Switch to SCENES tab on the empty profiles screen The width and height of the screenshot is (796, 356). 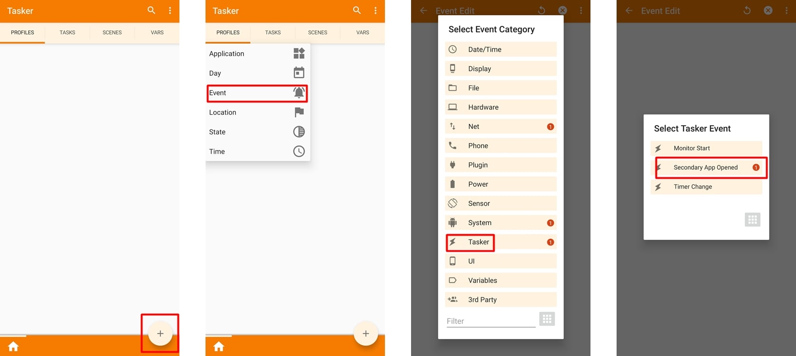click(x=112, y=33)
